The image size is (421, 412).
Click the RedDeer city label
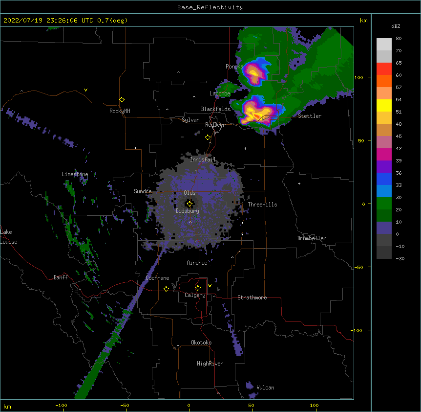(x=215, y=125)
